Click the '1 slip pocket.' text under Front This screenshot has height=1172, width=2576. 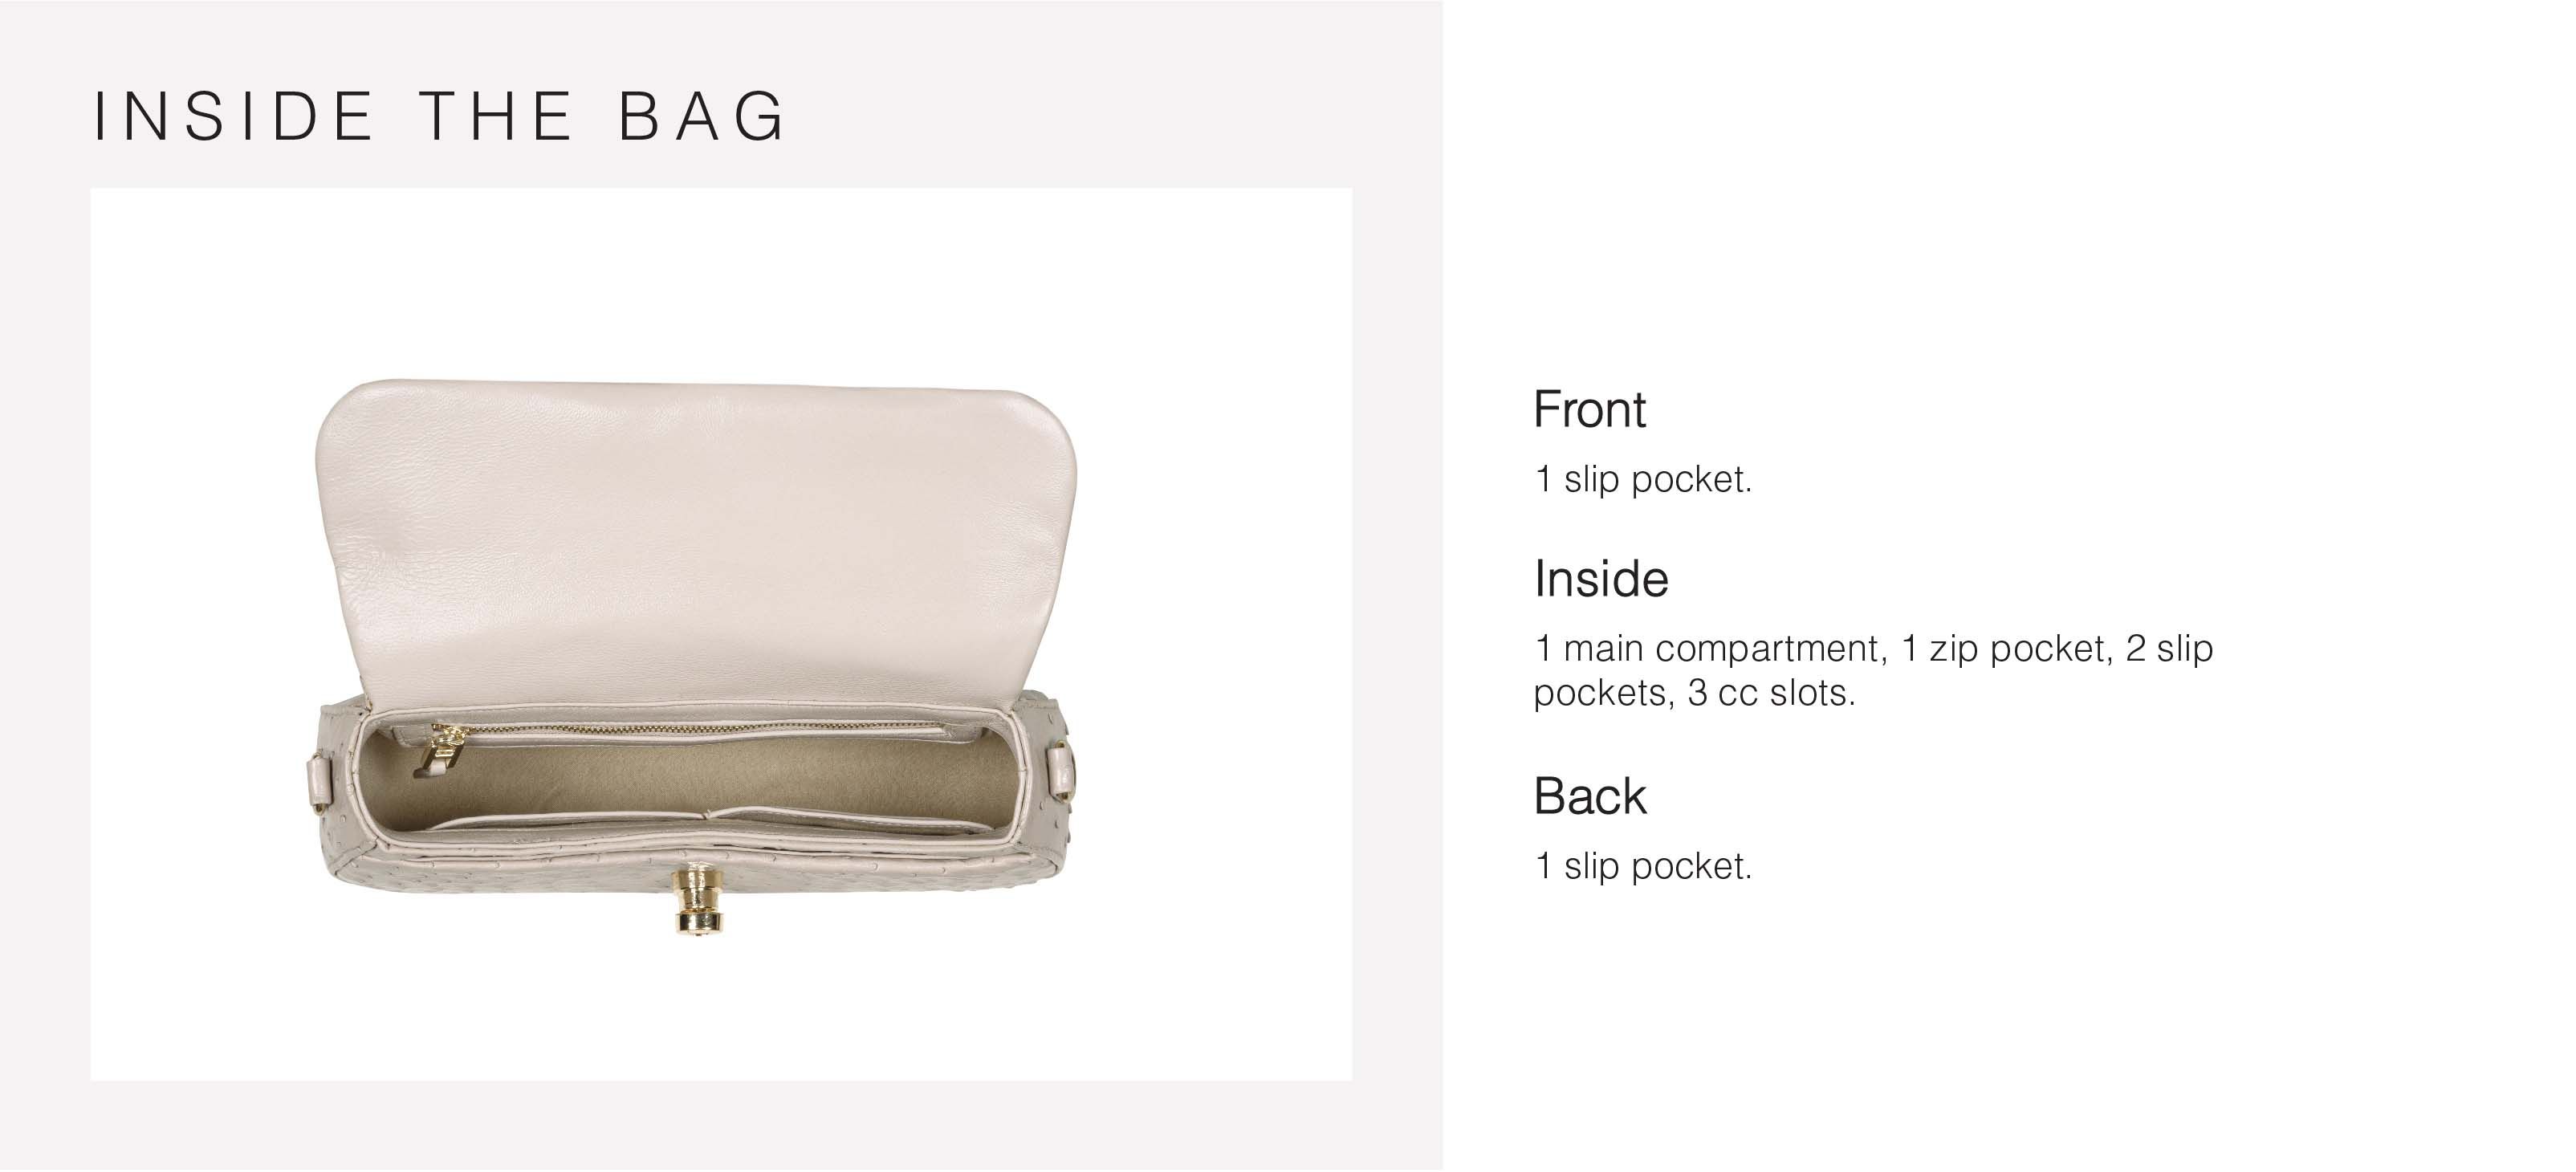[1643, 480]
